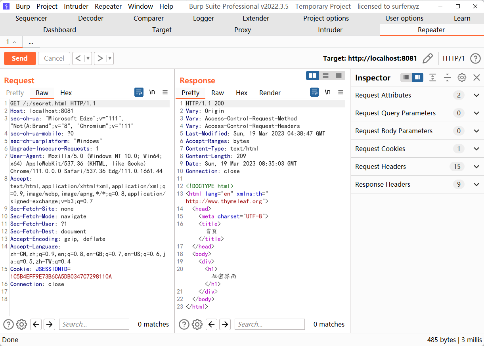The width and height of the screenshot is (484, 346).
Task: Dock Inspector to the right side
Action: point(417,78)
